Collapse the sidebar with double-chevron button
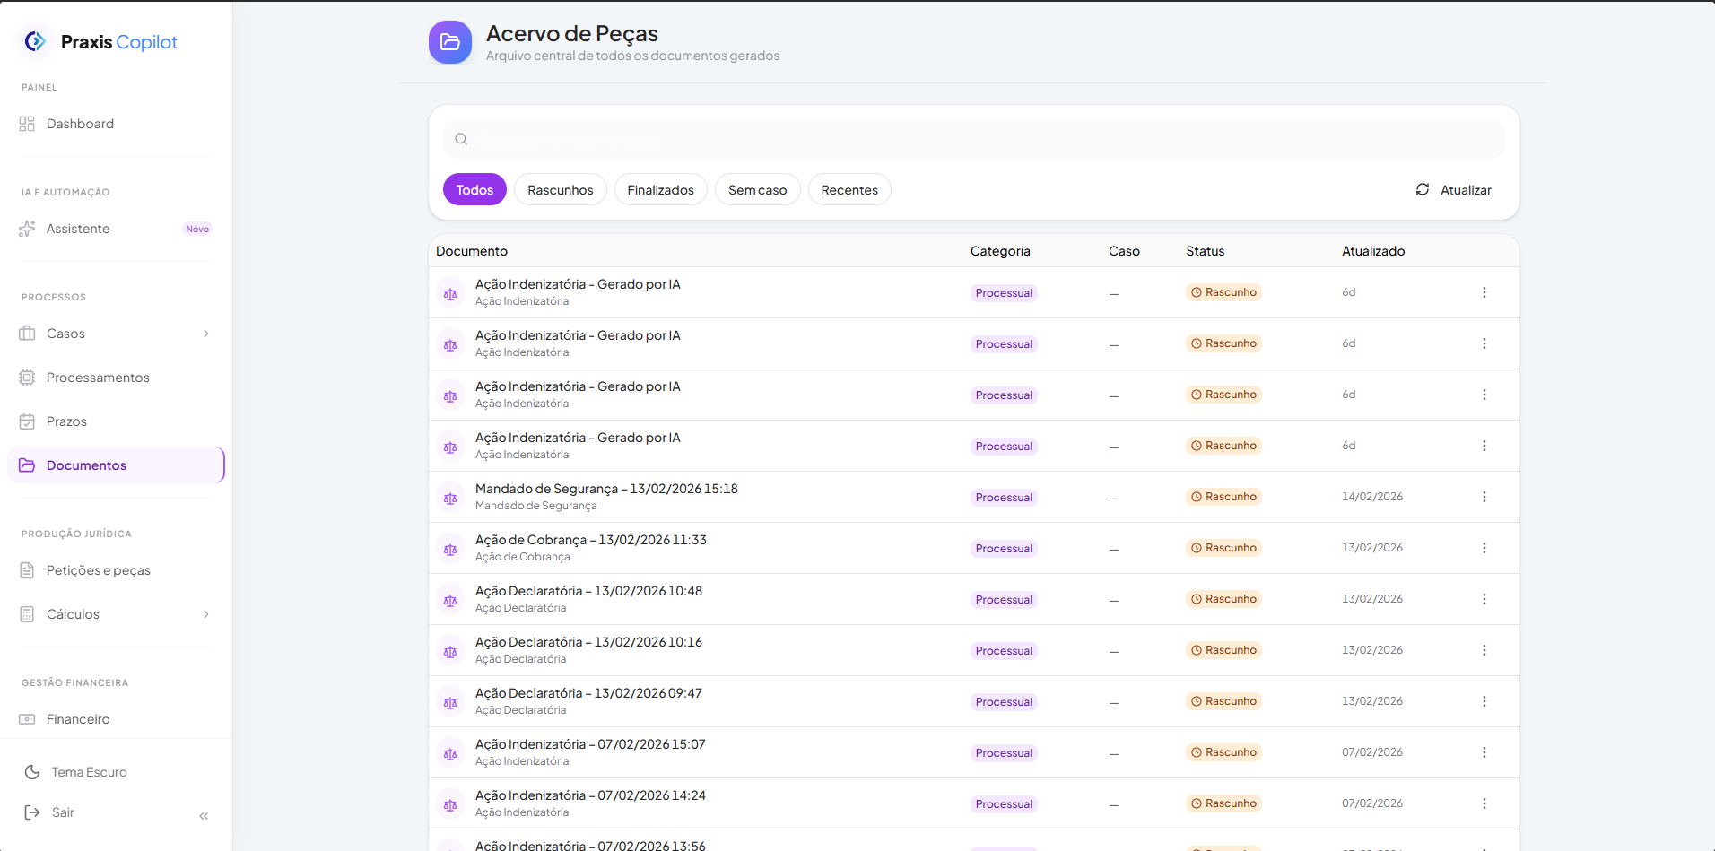The image size is (1715, 851). (x=204, y=816)
